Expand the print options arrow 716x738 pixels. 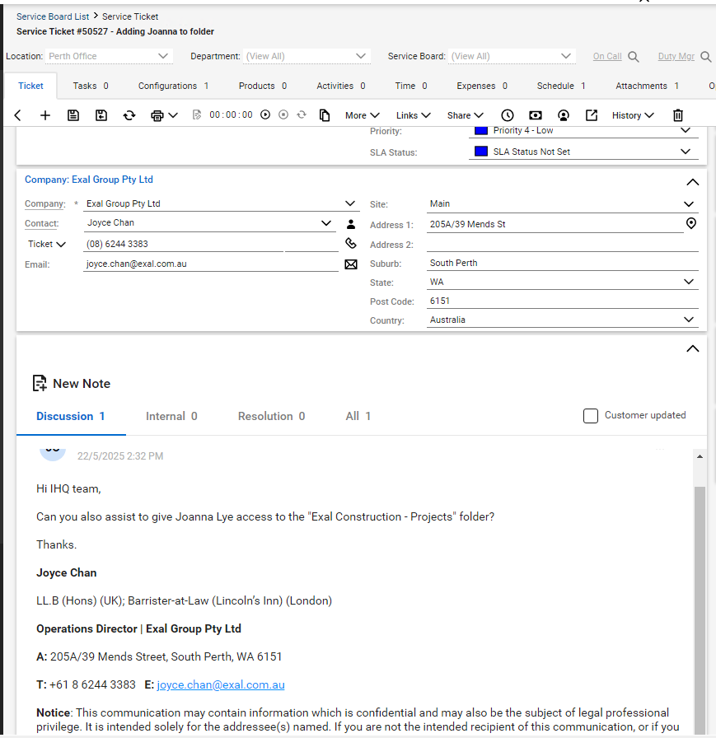(173, 115)
